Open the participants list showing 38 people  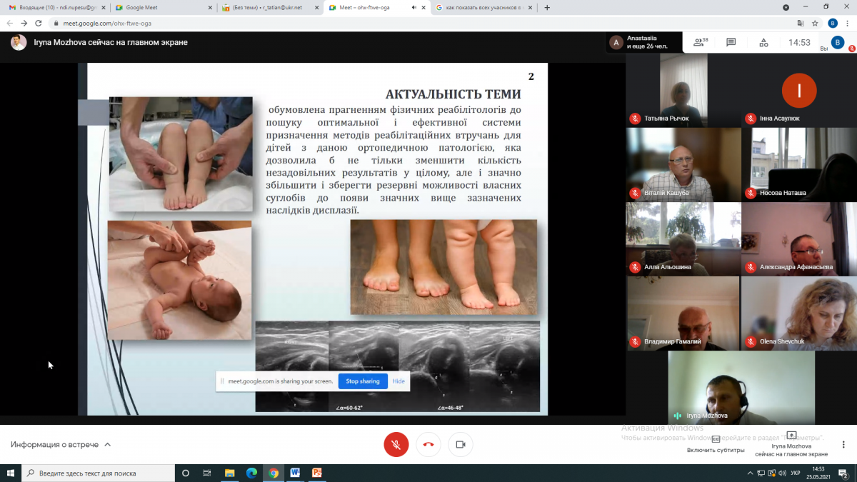pos(700,43)
